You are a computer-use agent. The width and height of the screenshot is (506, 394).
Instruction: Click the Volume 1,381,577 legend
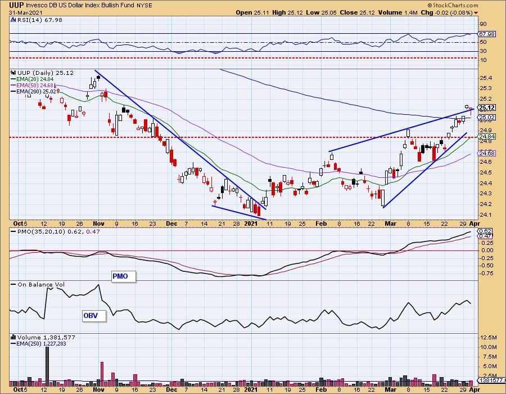tap(46, 338)
